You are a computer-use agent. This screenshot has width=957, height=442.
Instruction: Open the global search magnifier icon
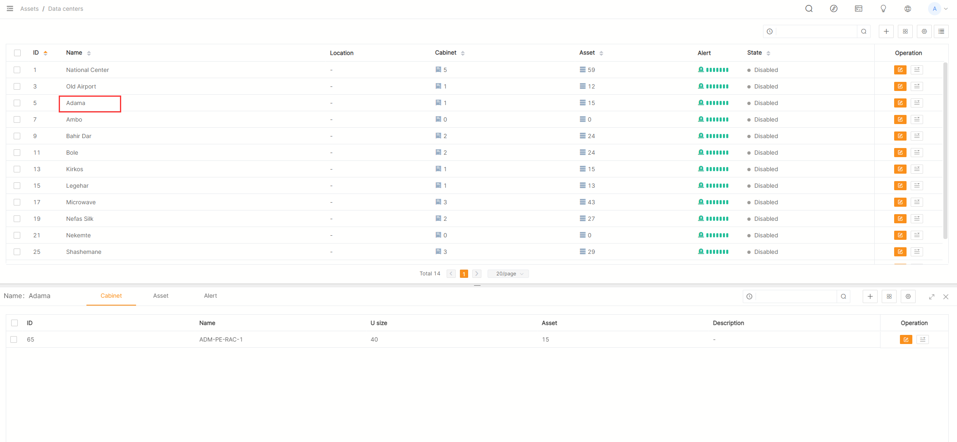click(809, 9)
